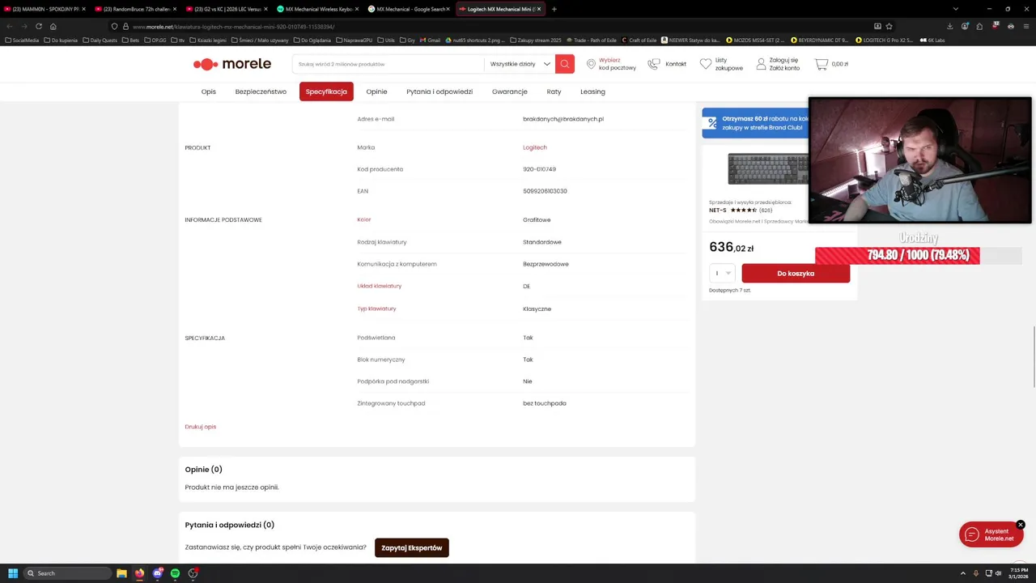Go to the Leasing tab
Screen dimensions: 1036x583
coord(592,91)
